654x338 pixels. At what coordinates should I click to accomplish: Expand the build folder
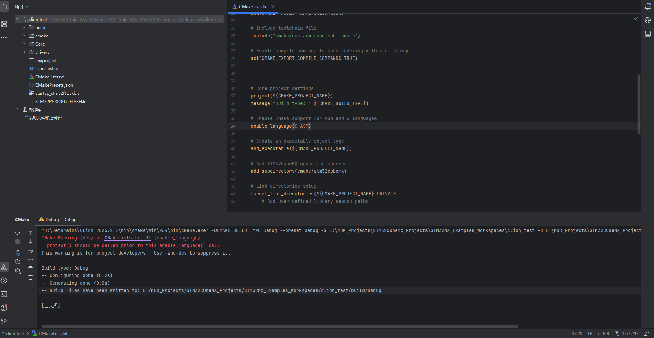pos(24,27)
